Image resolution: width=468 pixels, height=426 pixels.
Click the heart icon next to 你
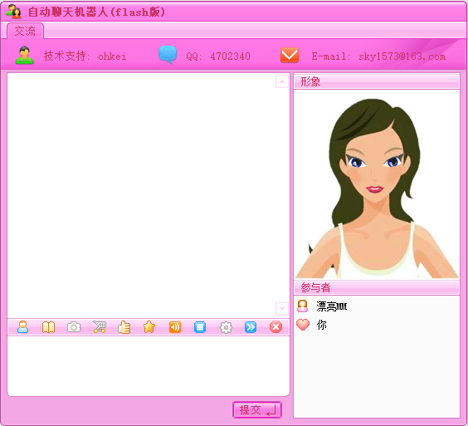click(x=303, y=325)
